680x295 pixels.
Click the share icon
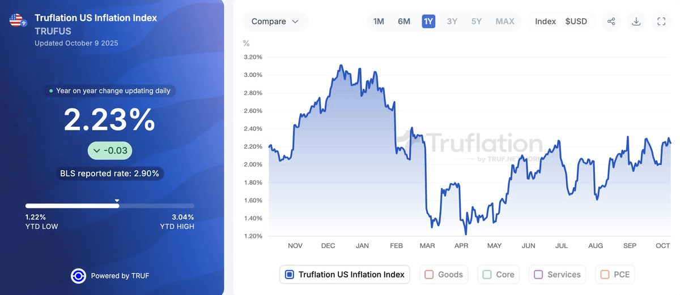(x=611, y=21)
